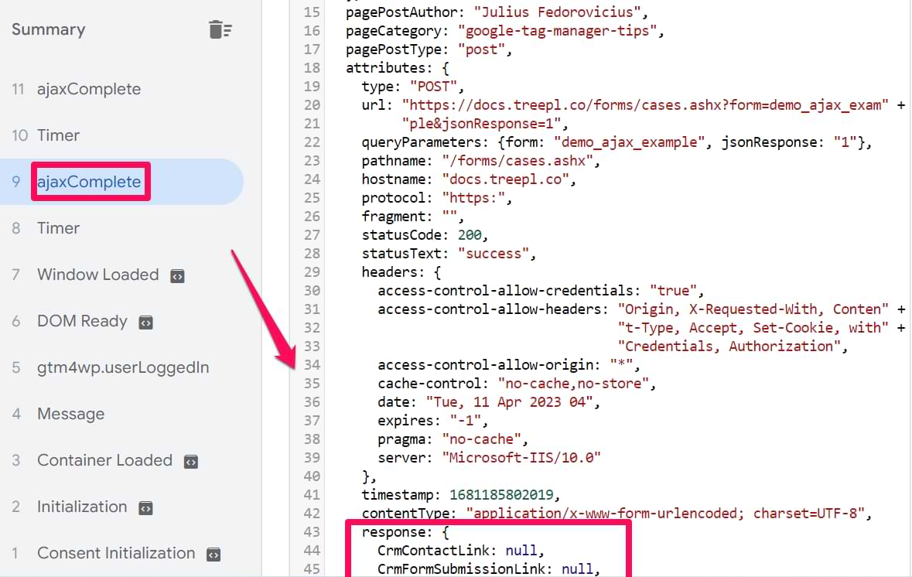
Task: Select the Window Loaded event
Action: (97, 275)
